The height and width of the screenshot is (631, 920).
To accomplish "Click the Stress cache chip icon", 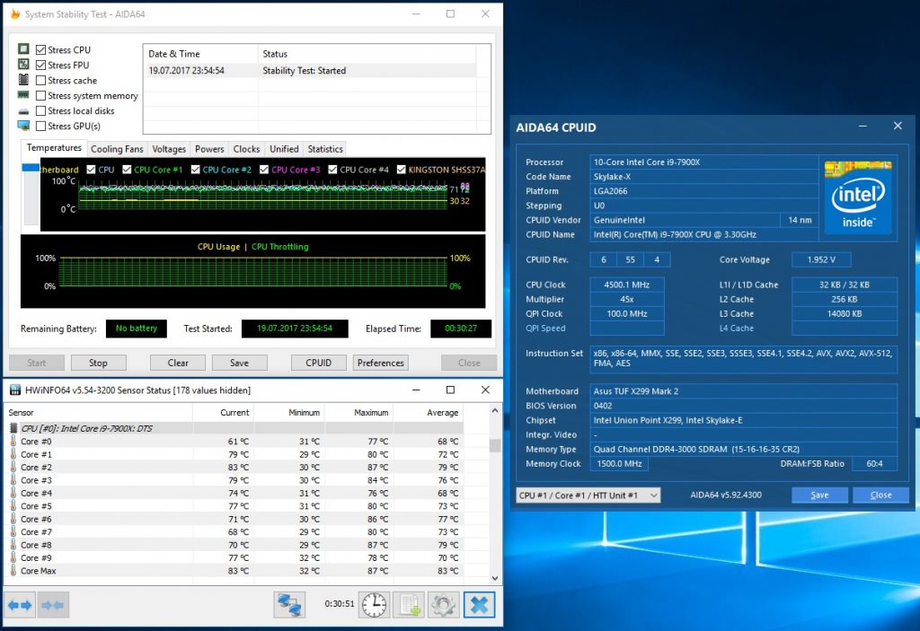I will point(23,79).
